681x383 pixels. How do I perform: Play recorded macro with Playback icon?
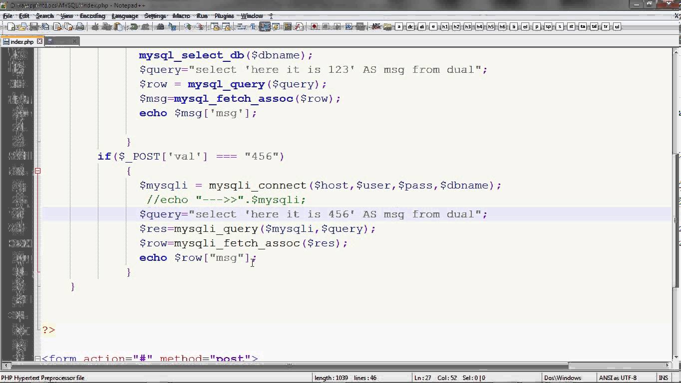click(x=337, y=26)
